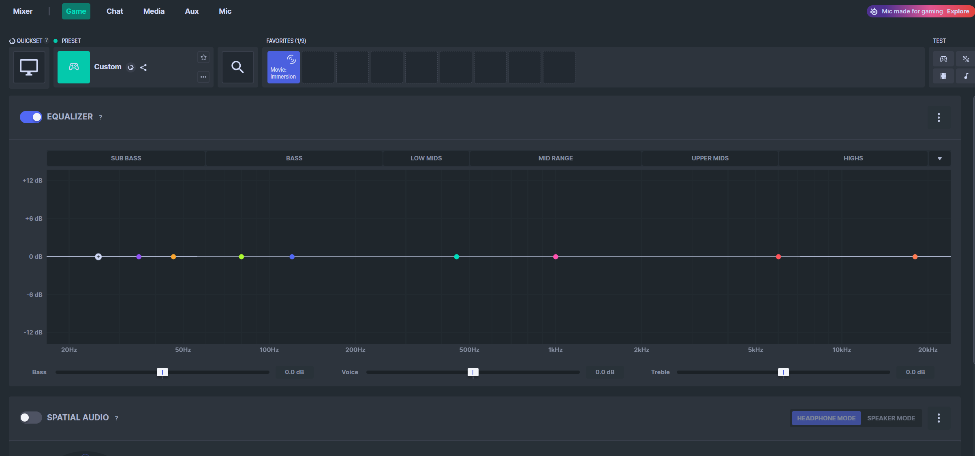Switch to the Game tab
The height and width of the screenshot is (456, 975).
click(76, 11)
